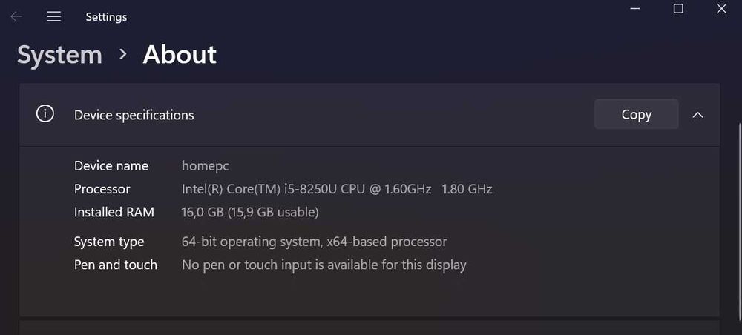Click the info icon beside Device specifications
This screenshot has height=335, width=742.
pos(45,114)
